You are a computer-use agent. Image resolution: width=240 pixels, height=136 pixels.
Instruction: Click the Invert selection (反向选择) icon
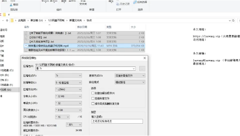pyautogui.click(x=135, y=2)
